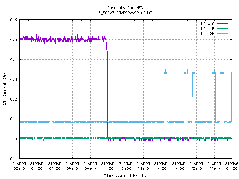This screenshot has height=179, width=239.
Task: Click the x-axis tick label 210505 22:00
Action: click(x=214, y=166)
